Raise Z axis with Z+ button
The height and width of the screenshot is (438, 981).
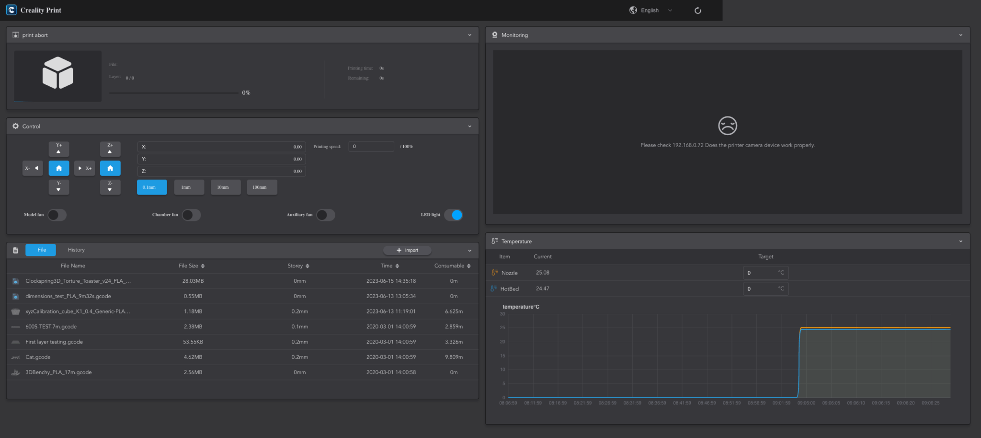(110, 149)
